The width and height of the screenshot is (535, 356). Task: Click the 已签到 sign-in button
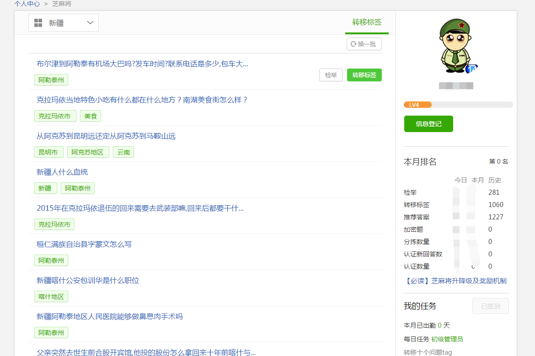pyautogui.click(x=490, y=306)
